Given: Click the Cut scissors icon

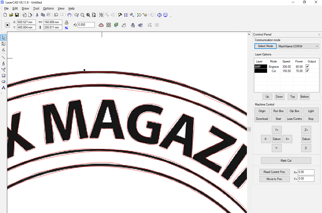Looking at the screenshot, I should click(x=37, y=15).
